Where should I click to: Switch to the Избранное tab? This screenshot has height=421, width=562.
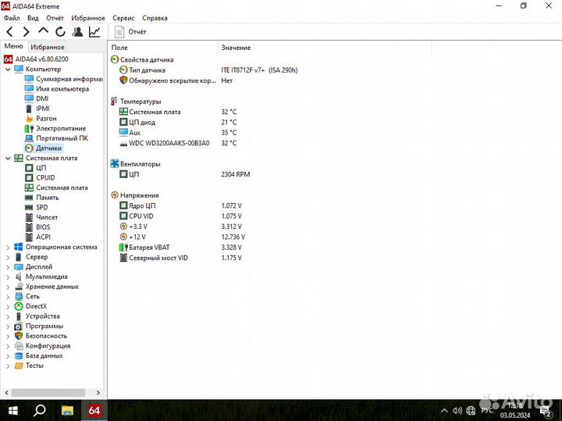[47, 47]
